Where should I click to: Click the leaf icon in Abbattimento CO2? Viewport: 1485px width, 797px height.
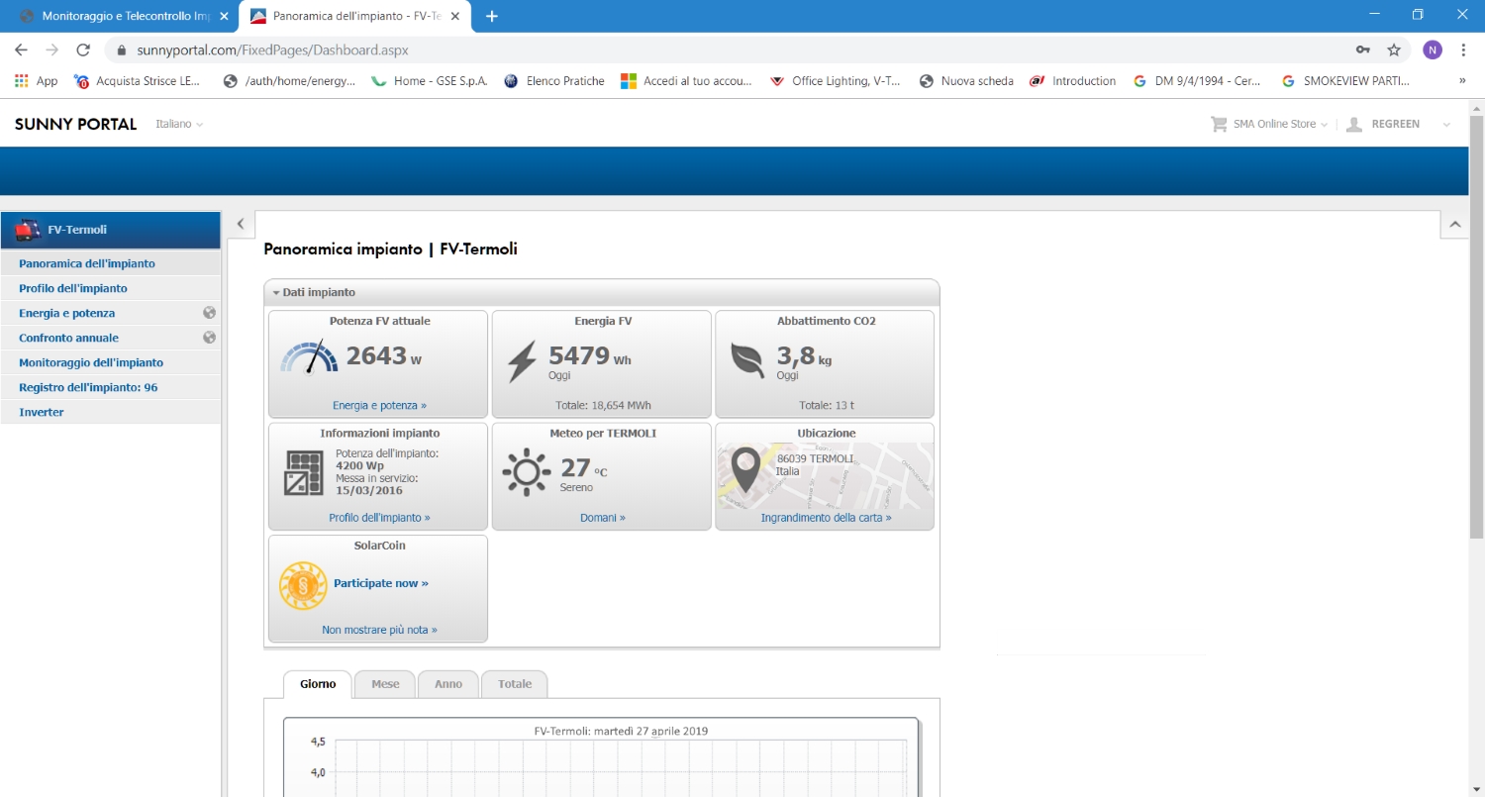(x=747, y=360)
